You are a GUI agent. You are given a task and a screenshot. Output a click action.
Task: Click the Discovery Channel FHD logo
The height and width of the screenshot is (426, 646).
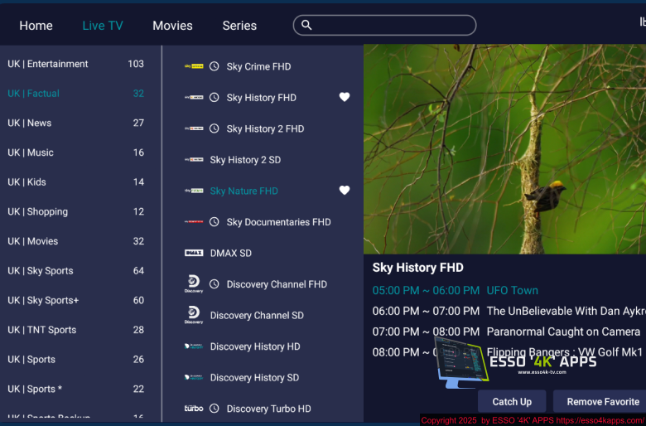[194, 284]
